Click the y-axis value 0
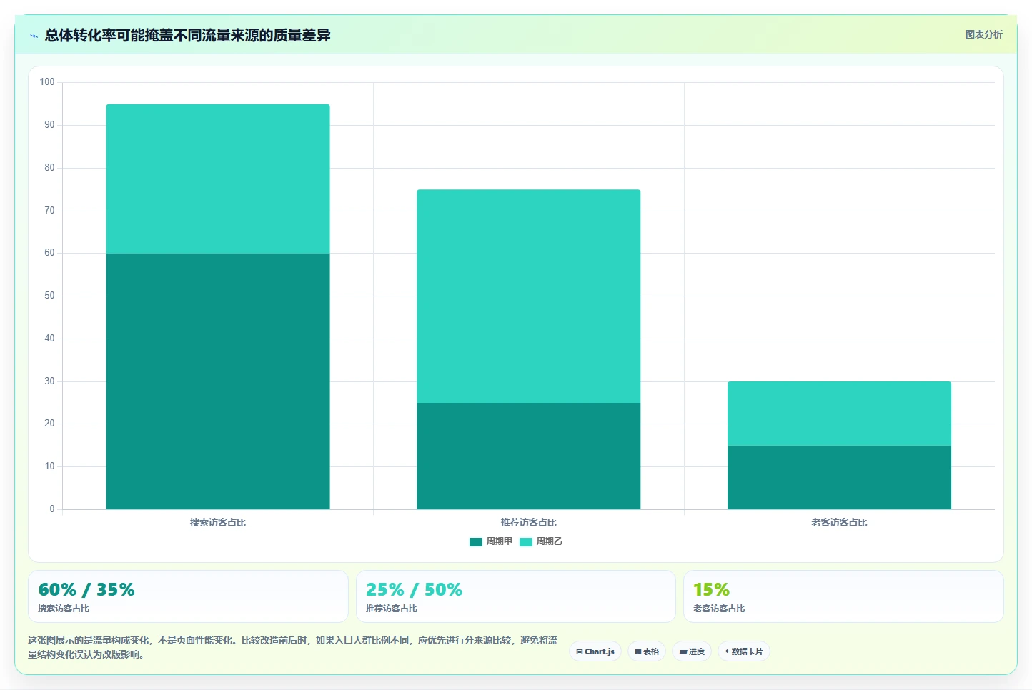The height and width of the screenshot is (690, 1032). click(x=51, y=509)
